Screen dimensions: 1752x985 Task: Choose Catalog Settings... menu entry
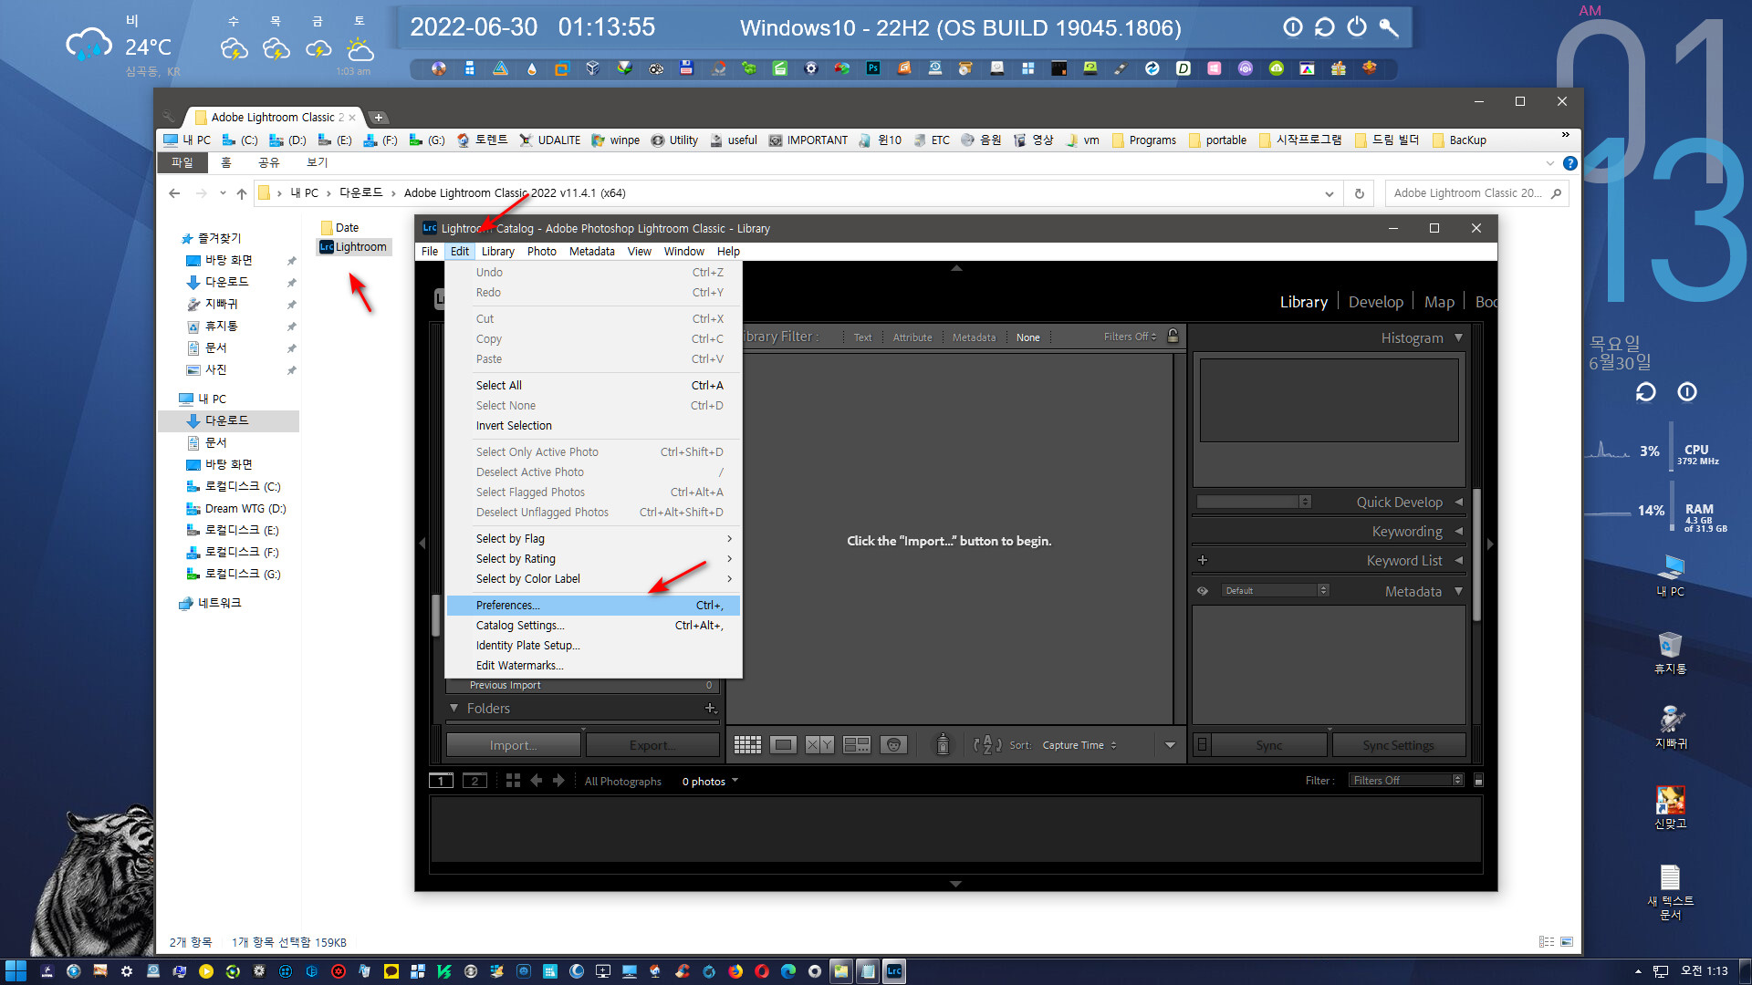tap(593, 626)
